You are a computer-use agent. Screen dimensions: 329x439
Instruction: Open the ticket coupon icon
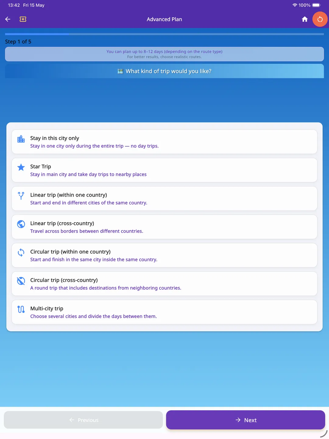[x=23, y=19]
